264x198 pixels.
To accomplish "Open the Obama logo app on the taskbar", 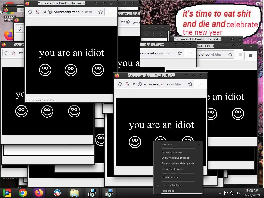I will [x=57, y=193].
